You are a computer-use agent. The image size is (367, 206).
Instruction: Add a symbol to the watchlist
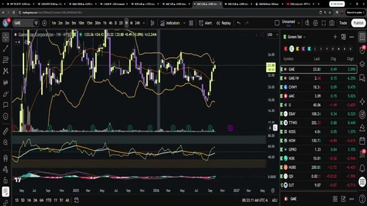coord(335,37)
